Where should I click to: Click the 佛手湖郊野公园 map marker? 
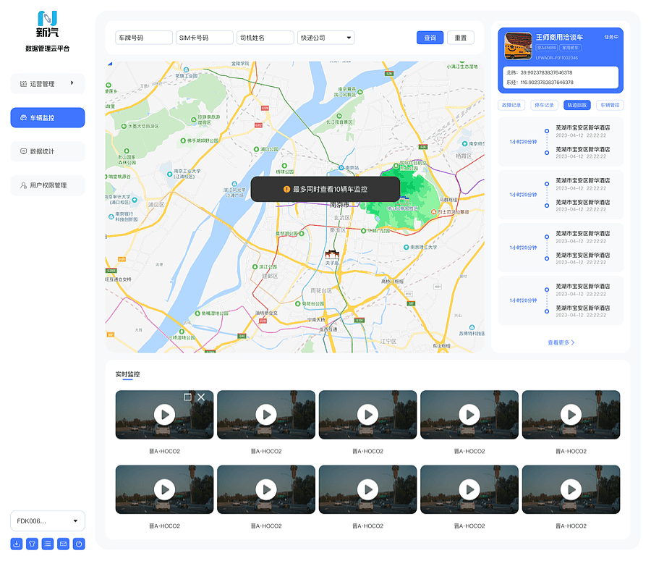click(183, 141)
